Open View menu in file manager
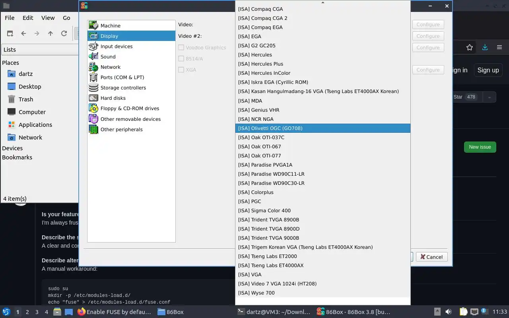This screenshot has height=318, width=509. pos(48,17)
